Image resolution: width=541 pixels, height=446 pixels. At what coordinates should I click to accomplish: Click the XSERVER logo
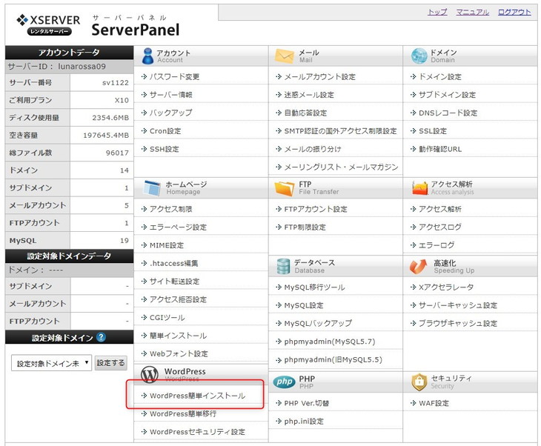(x=48, y=24)
